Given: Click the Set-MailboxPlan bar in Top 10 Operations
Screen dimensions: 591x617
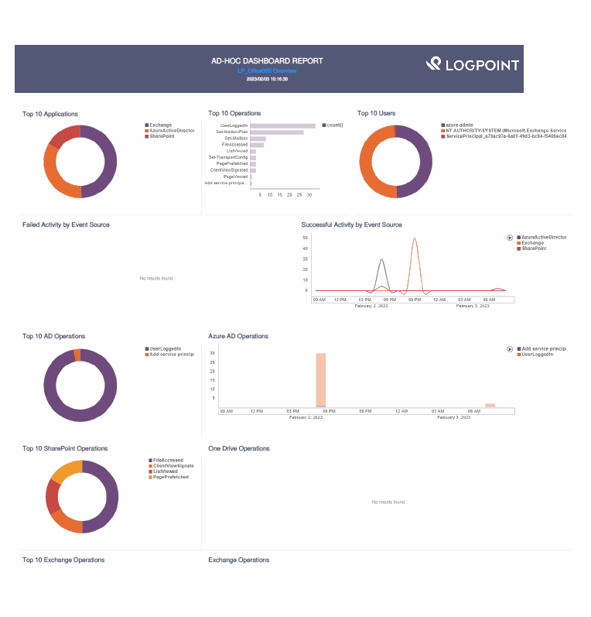Looking at the screenshot, I should pos(277,132).
